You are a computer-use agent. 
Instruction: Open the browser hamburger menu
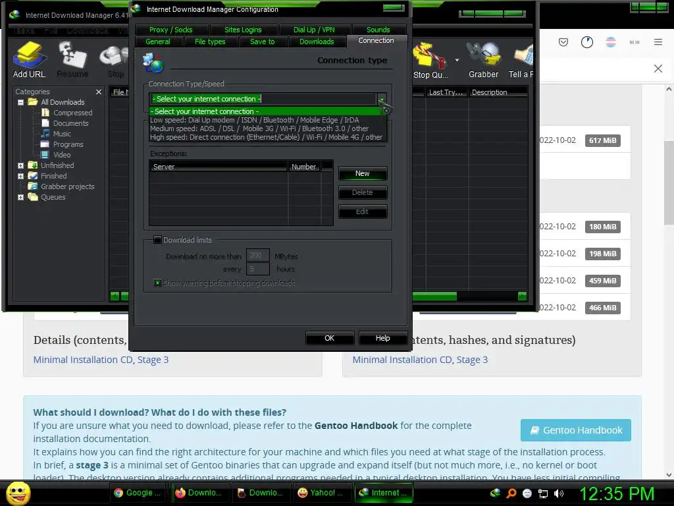point(658,42)
